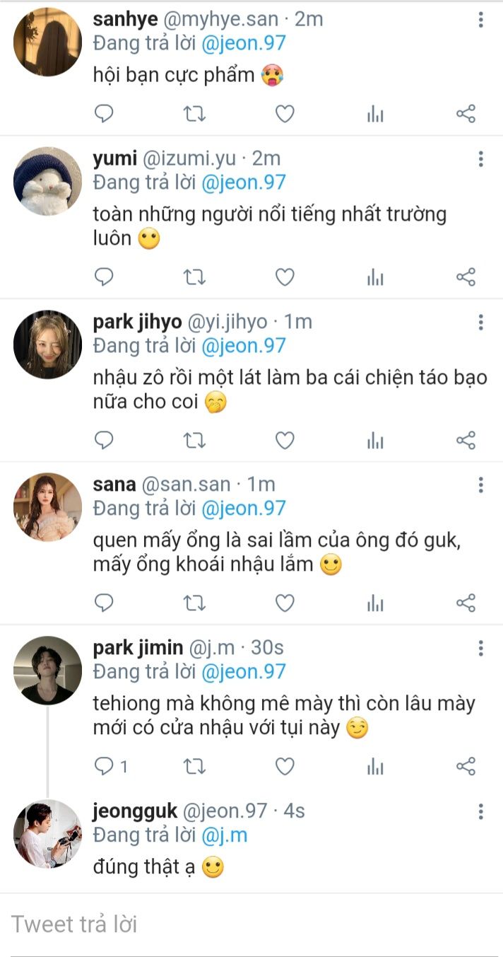Open more options menu on sana's tweet
Image resolution: width=503 pixels, height=957 pixels.
point(480,485)
